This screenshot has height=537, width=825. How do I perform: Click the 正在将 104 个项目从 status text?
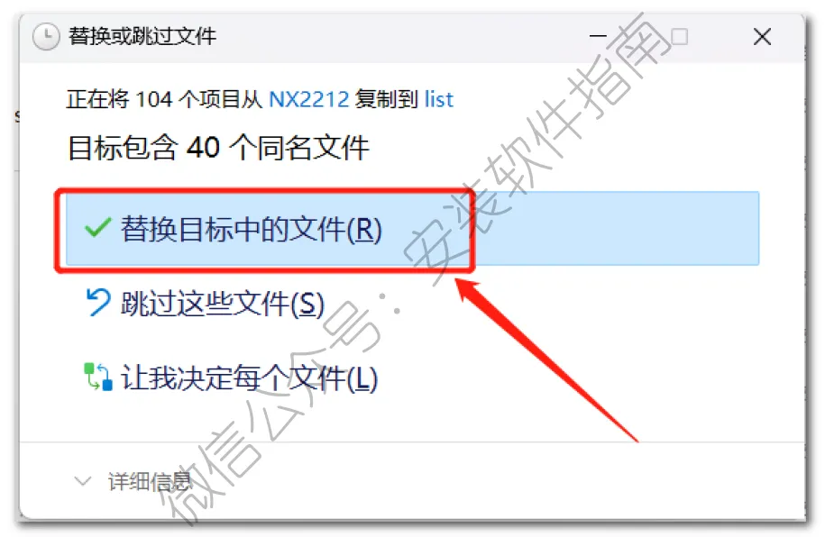click(164, 99)
